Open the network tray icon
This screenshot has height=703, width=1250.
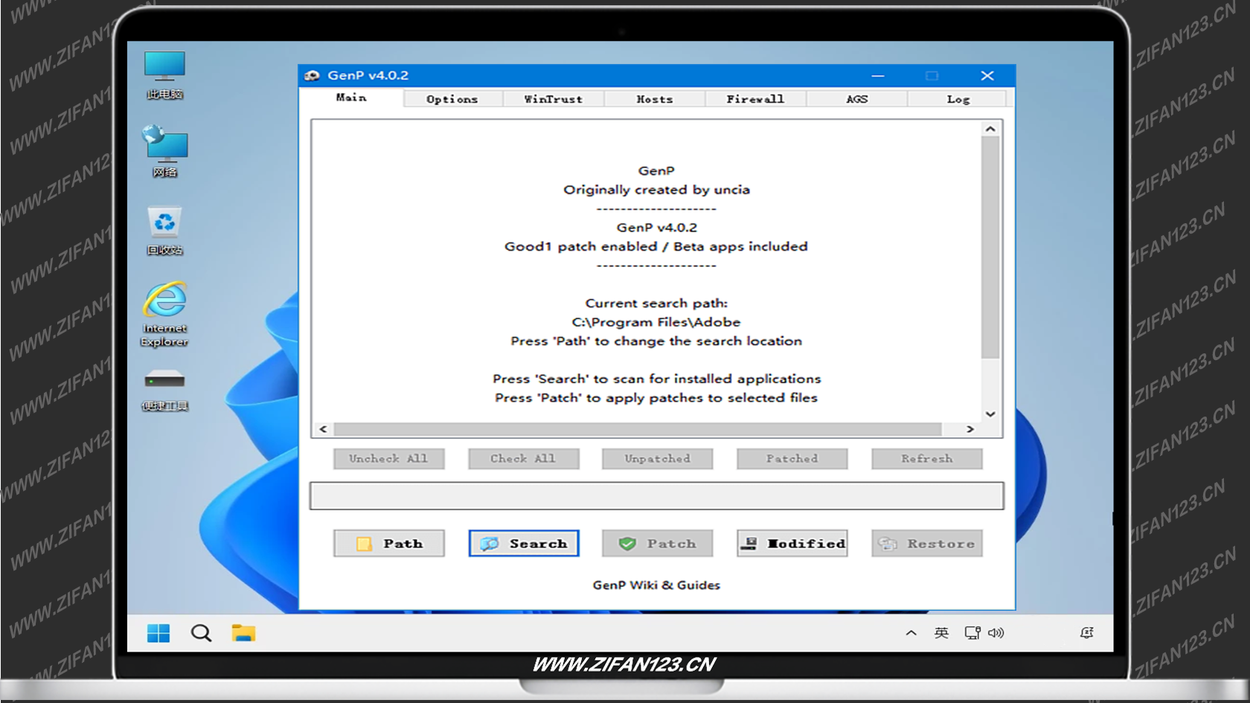point(972,633)
